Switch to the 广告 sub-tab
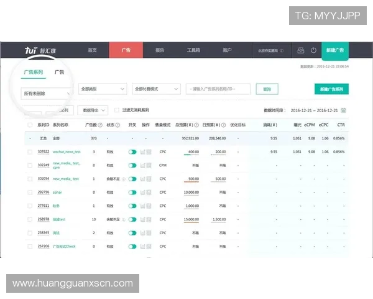This screenshot has width=373, height=299. (59, 72)
